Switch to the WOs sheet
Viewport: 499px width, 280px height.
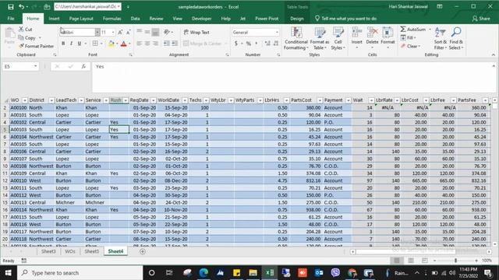click(x=70, y=251)
